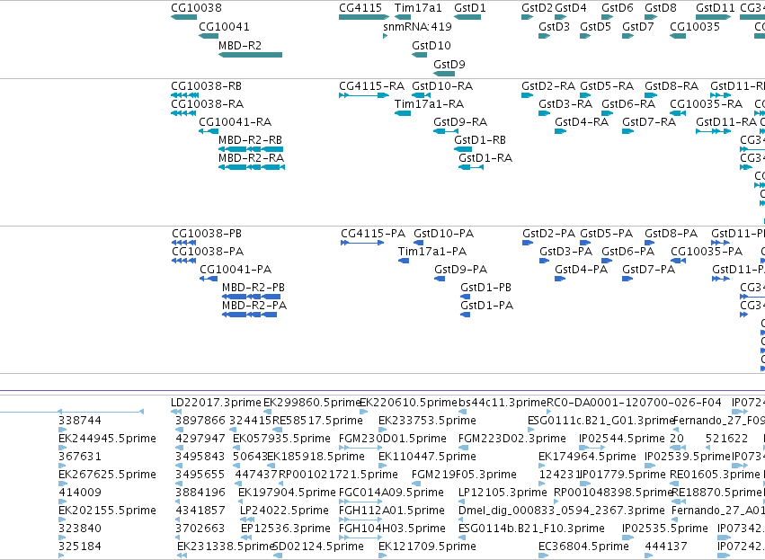Select the LP12105.3prime EST label
This screenshot has height=560, width=765.
point(503,493)
